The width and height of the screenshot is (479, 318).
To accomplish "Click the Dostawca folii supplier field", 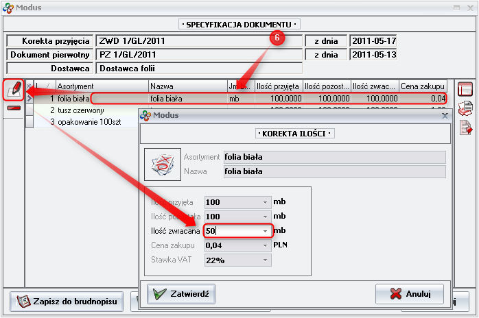I will pos(199,69).
